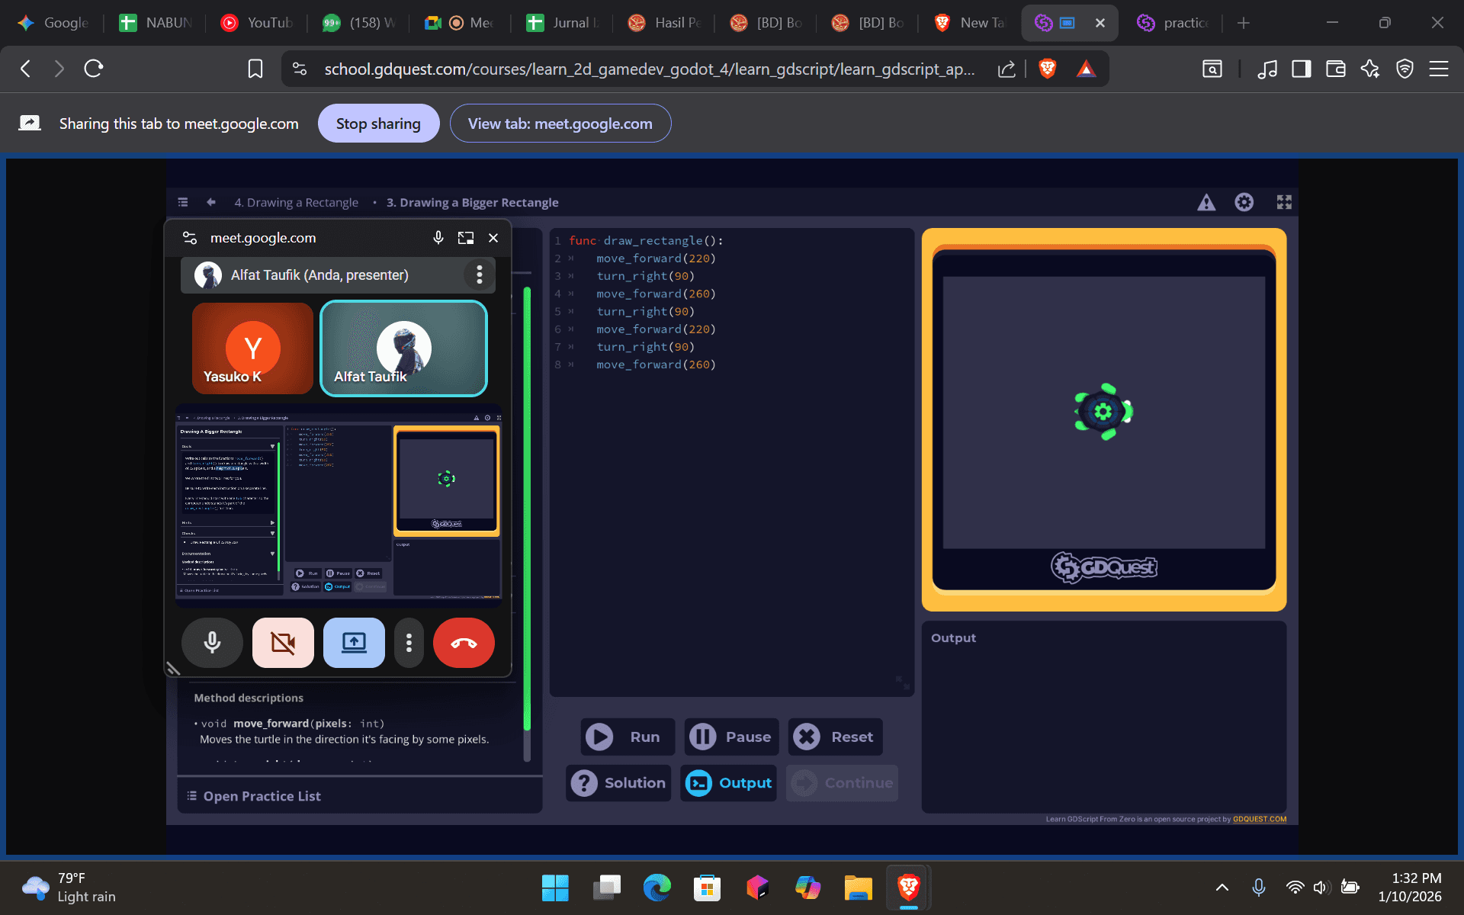Click the report issue warning triangle icon
This screenshot has height=915, width=1464.
point(1206,202)
